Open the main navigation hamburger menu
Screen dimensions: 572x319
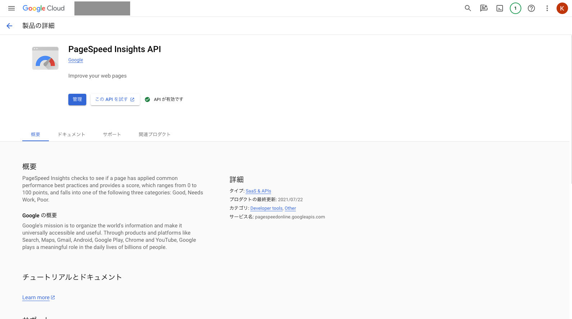(x=12, y=8)
